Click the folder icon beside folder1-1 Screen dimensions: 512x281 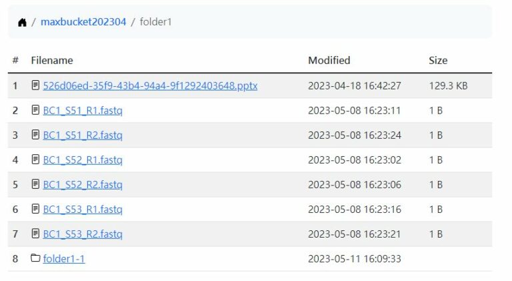pos(36,258)
